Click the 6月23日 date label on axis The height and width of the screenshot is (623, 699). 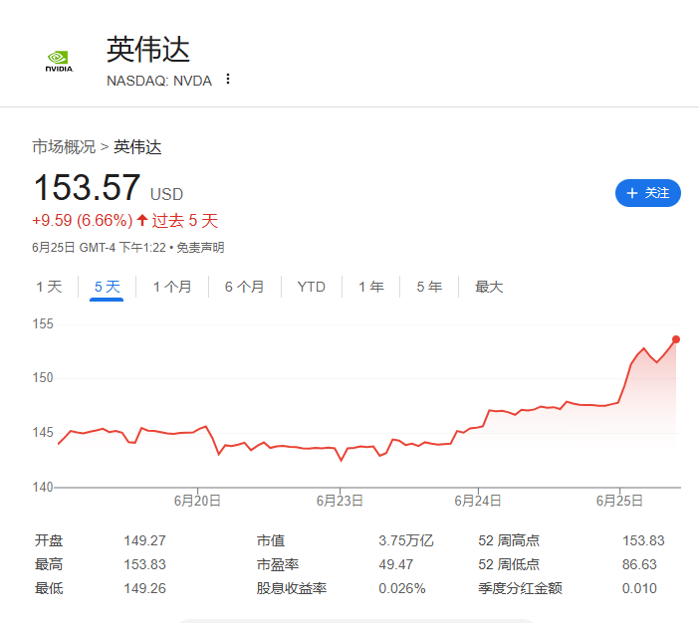point(340,501)
